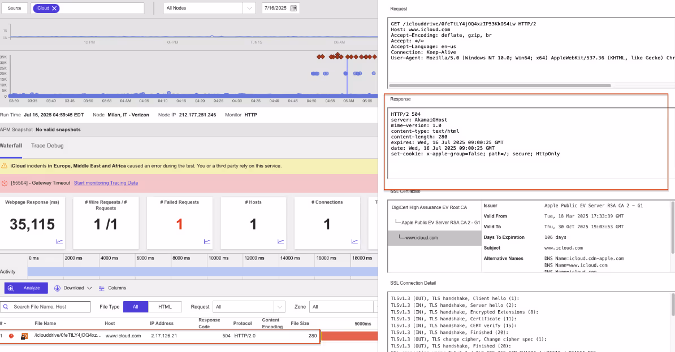Screen dimensions: 675x352
Task: Click the blue Activity timeline bar
Action: 203,272
